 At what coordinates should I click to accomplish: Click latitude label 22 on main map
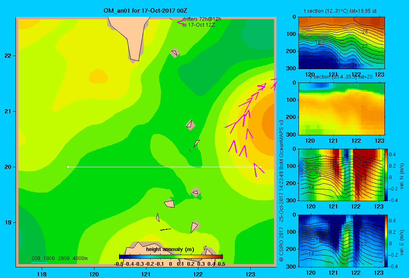[8, 56]
